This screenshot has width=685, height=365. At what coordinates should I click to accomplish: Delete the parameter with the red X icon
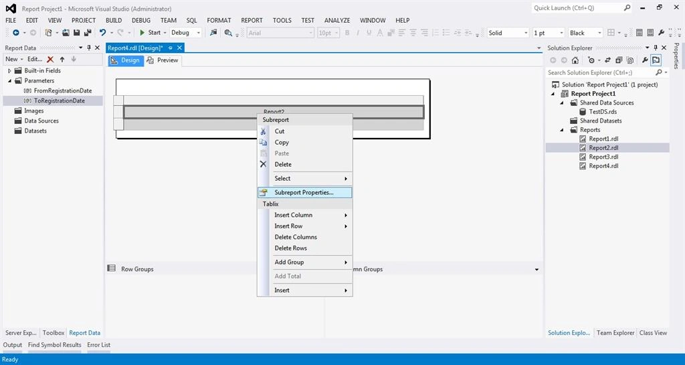click(51, 60)
